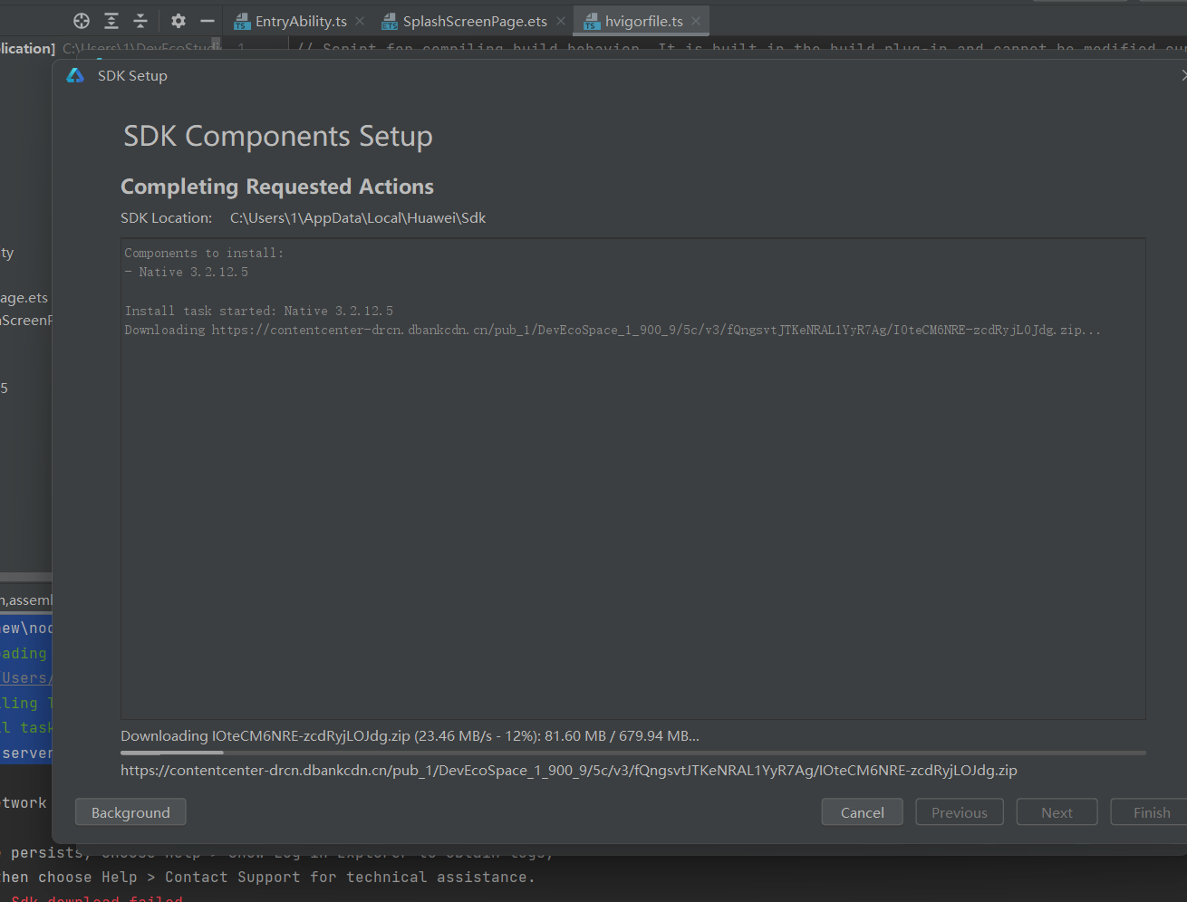Click the 'Downloading https://contentcenter-drcn...' log line
The width and height of the screenshot is (1187, 902).
613,330
